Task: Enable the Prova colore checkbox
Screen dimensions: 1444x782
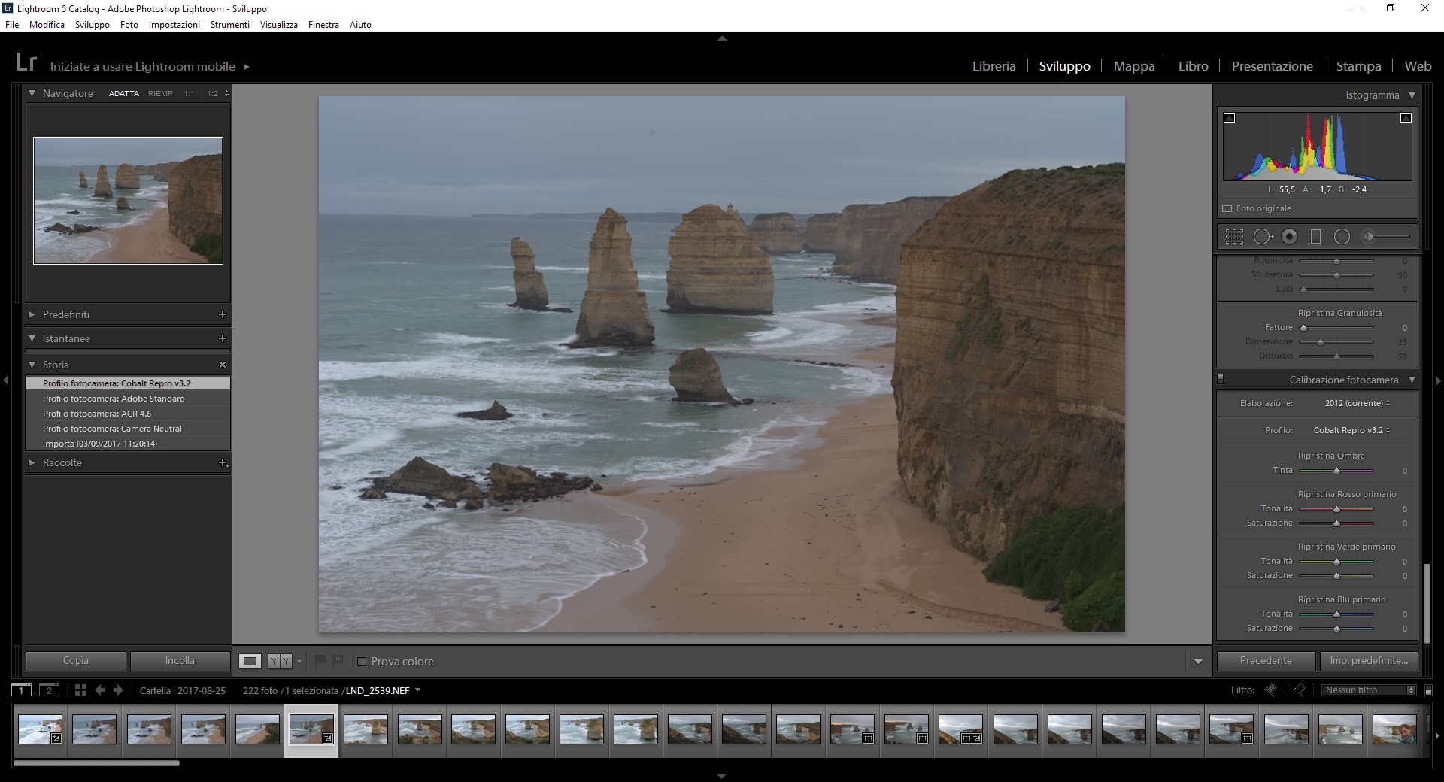Action: [362, 662]
